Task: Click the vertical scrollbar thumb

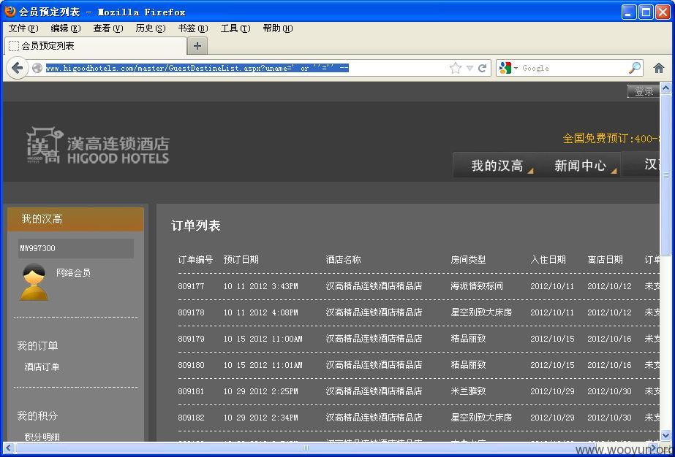Action: coord(665,175)
